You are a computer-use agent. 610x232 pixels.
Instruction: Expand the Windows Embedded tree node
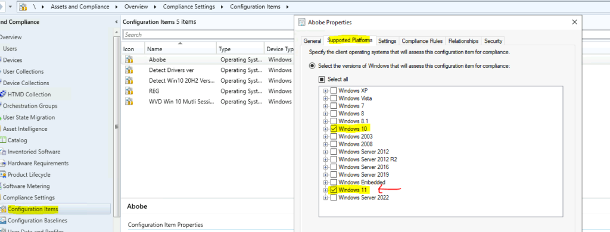tap(326, 182)
